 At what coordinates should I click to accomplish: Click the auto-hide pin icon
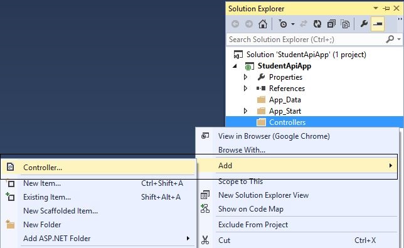click(x=386, y=9)
